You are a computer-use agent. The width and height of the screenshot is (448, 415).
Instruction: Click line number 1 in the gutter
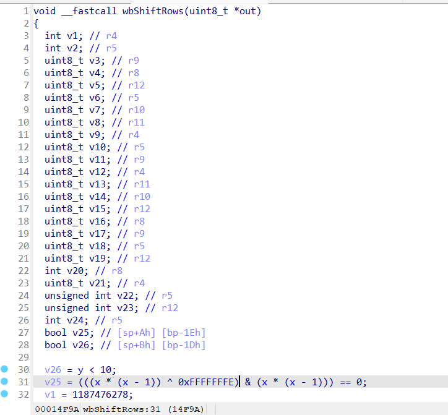(x=26, y=11)
